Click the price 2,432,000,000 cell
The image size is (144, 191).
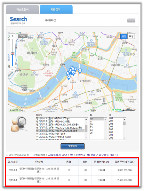pos(124,180)
